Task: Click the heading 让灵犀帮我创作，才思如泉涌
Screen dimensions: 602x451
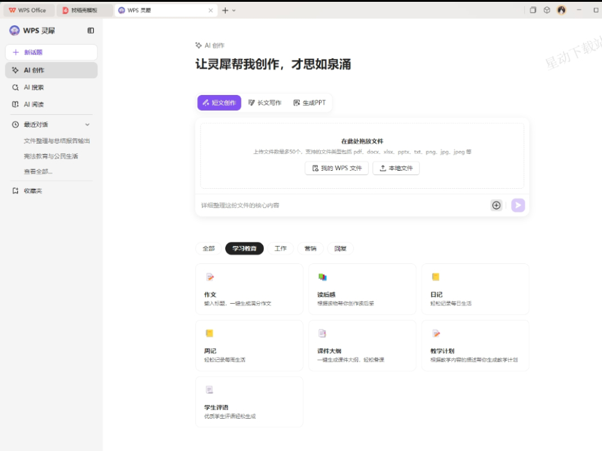Action: 273,64
